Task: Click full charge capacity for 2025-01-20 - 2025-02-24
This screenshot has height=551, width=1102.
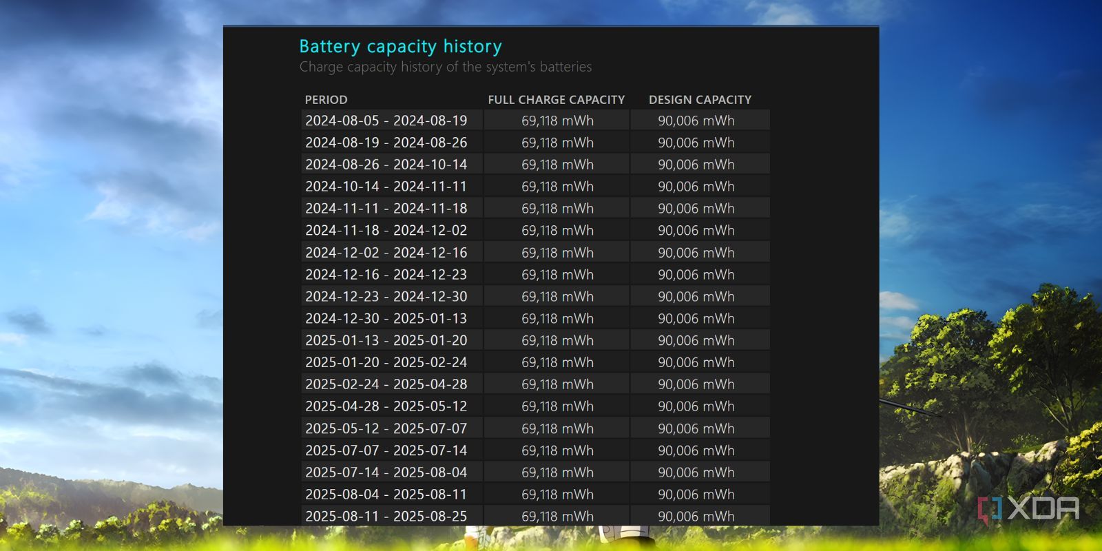Action: tap(557, 362)
